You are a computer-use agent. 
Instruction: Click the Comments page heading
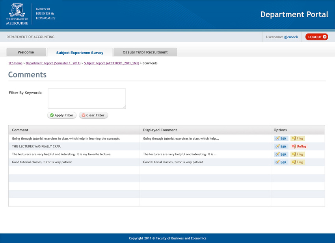(x=27, y=75)
